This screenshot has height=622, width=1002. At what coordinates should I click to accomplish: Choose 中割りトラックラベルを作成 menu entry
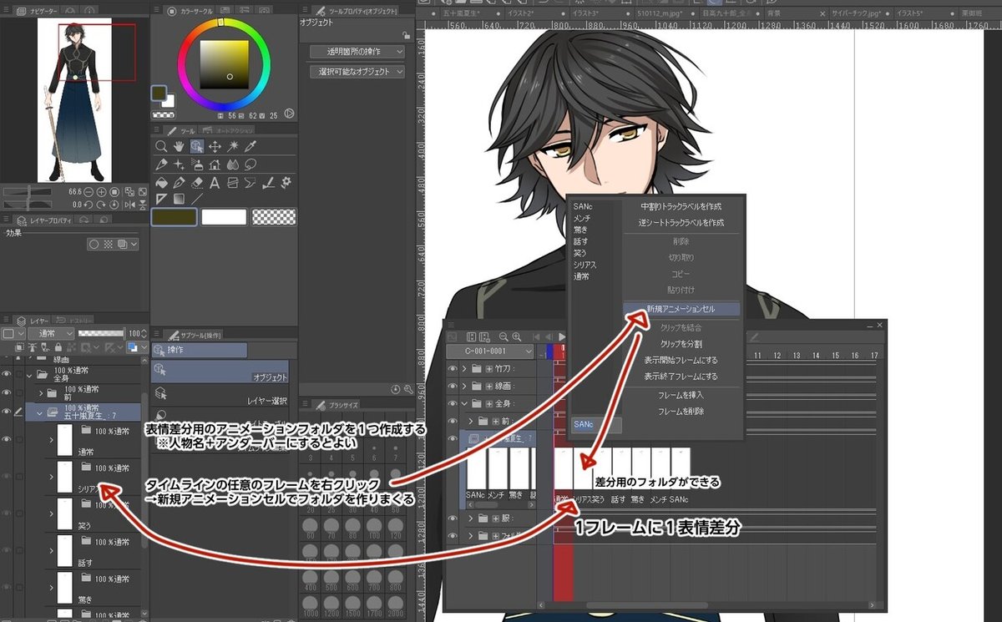(681, 206)
